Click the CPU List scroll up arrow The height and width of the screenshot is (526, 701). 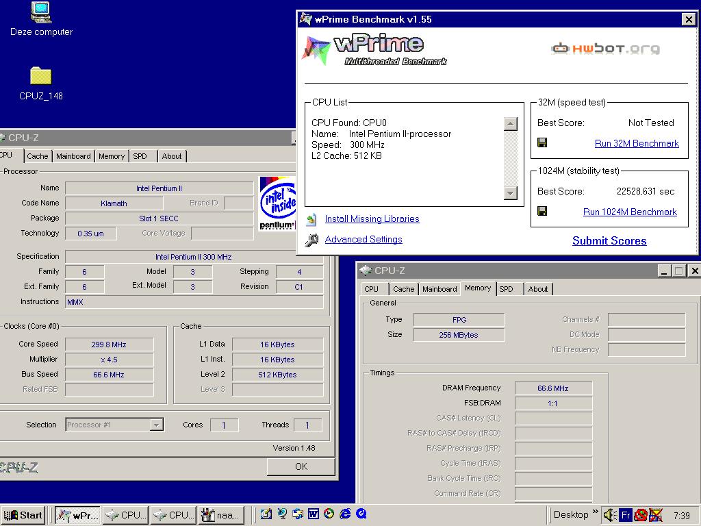point(510,124)
